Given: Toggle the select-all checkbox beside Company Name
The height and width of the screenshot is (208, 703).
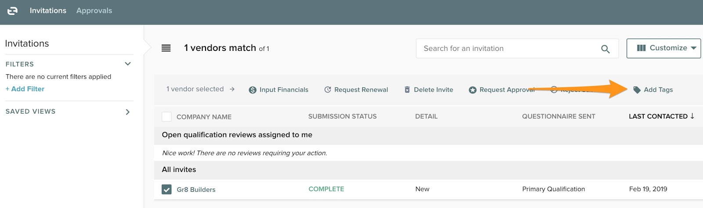Looking at the screenshot, I should click(167, 117).
